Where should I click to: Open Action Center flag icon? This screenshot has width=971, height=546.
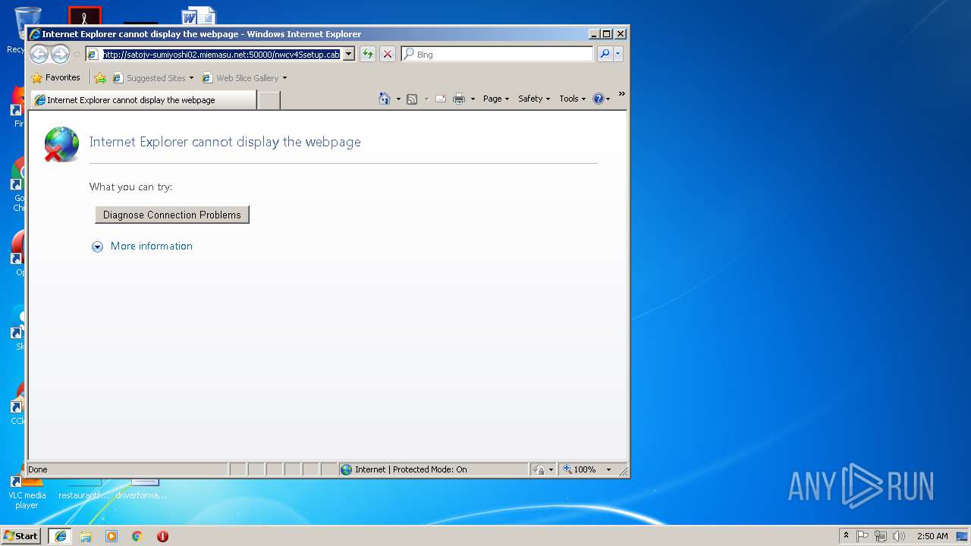pos(863,536)
